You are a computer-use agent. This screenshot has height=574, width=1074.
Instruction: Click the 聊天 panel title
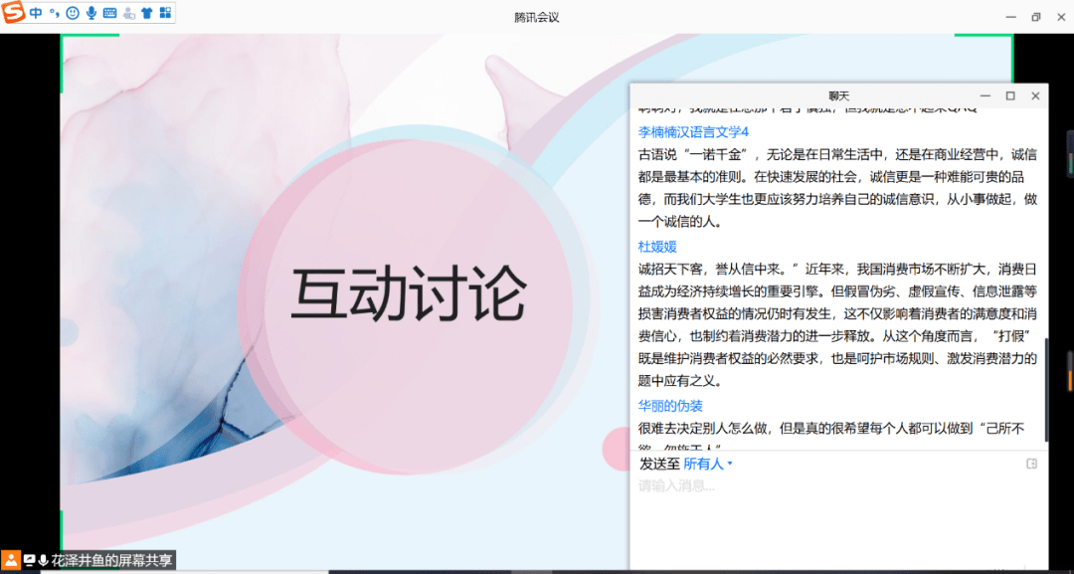[838, 96]
